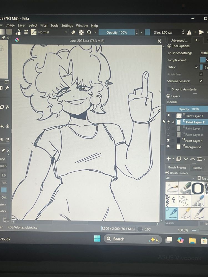Show the hidden Paint Layer 0

pyautogui.click(x=168, y=134)
